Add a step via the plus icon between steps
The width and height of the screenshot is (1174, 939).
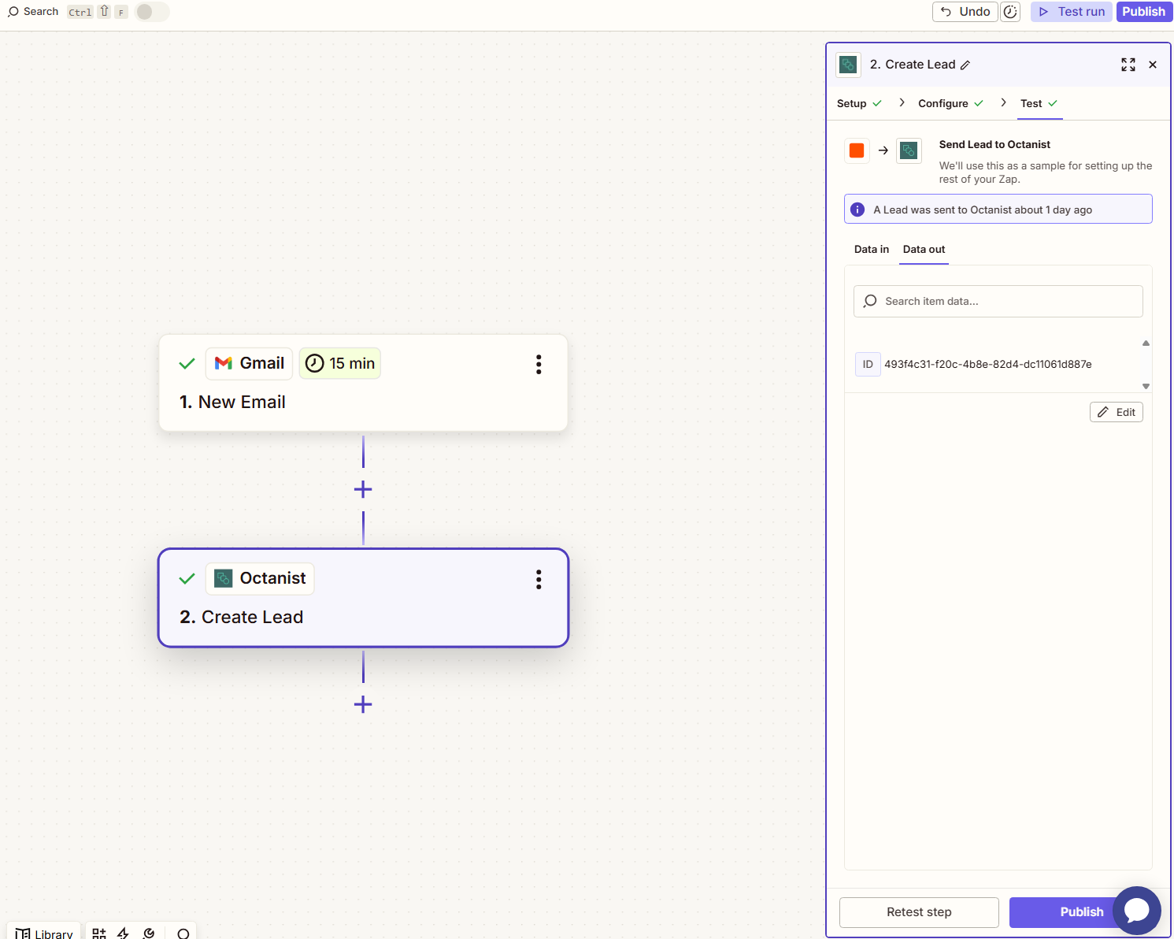point(363,489)
